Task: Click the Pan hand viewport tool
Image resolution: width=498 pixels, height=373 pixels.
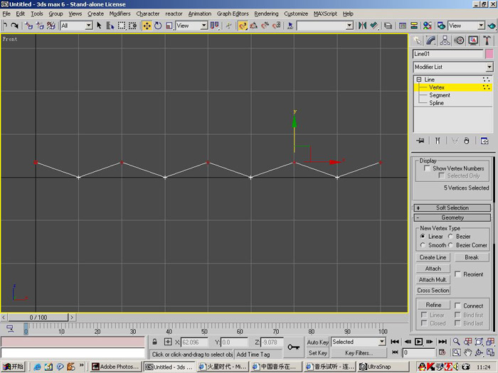Action: [467, 352]
